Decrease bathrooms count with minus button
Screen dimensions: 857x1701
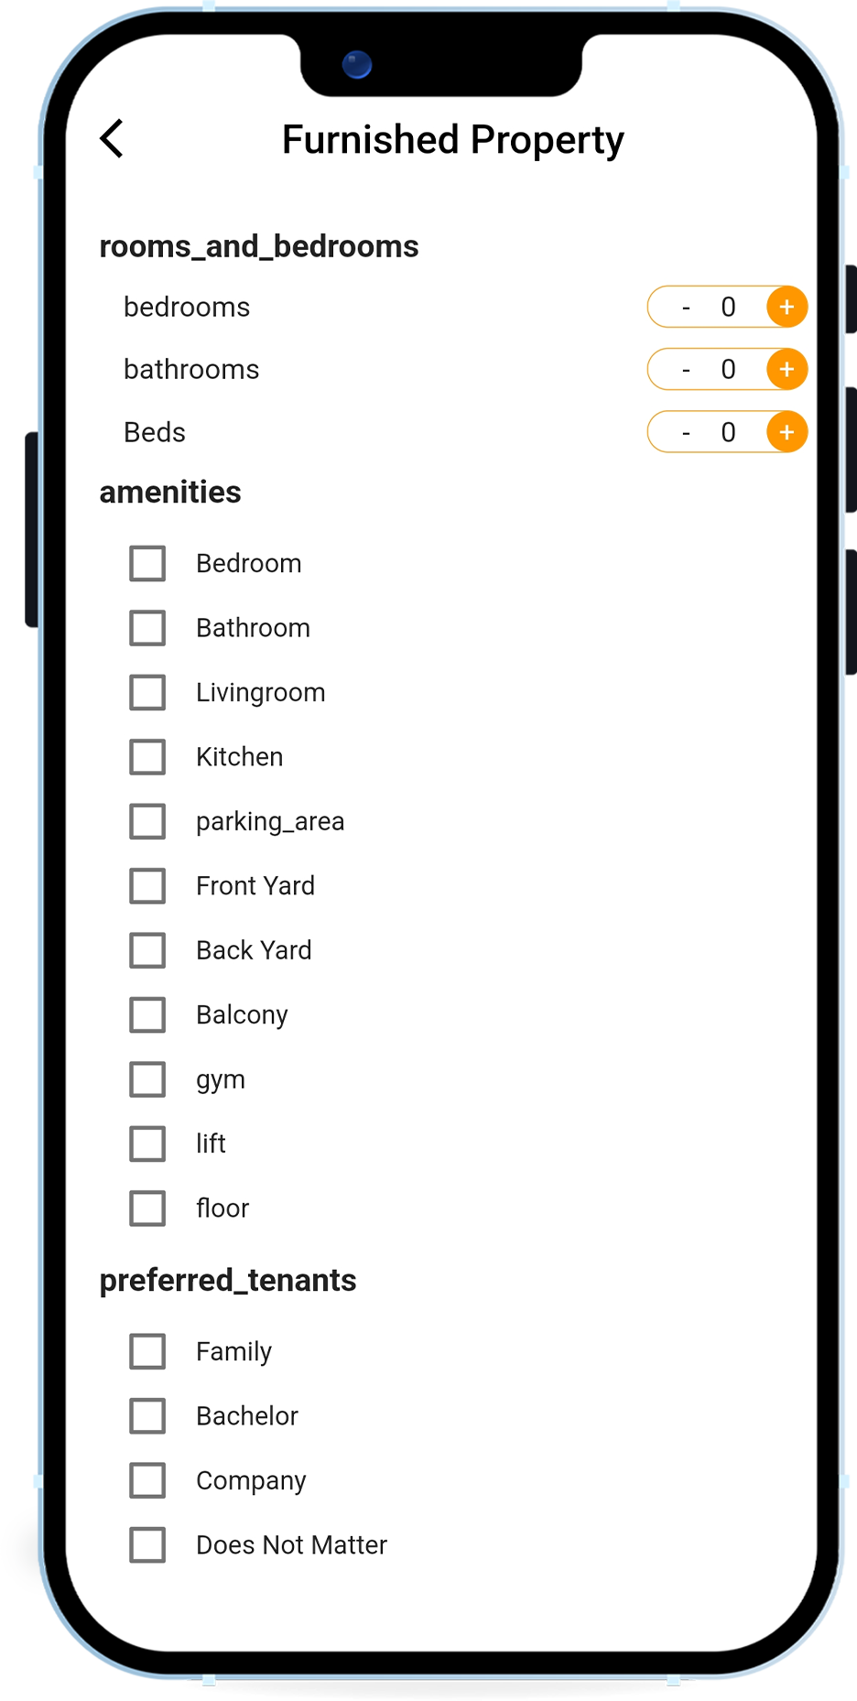(686, 370)
